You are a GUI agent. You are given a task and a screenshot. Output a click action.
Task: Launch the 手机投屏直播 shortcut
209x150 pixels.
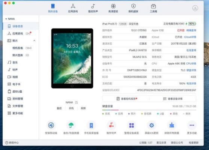tap(91, 125)
